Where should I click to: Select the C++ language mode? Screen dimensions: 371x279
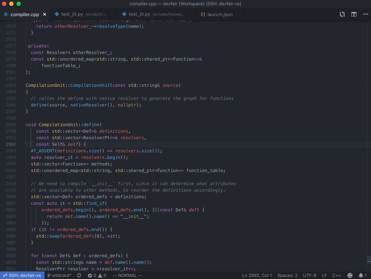click(x=336, y=275)
